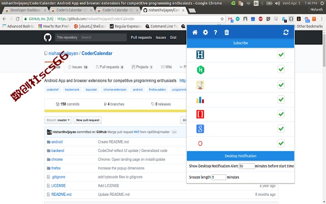Switch to the second Coder's Calendar browser tab
The height and width of the screenshot is (204, 326).
(118, 10)
